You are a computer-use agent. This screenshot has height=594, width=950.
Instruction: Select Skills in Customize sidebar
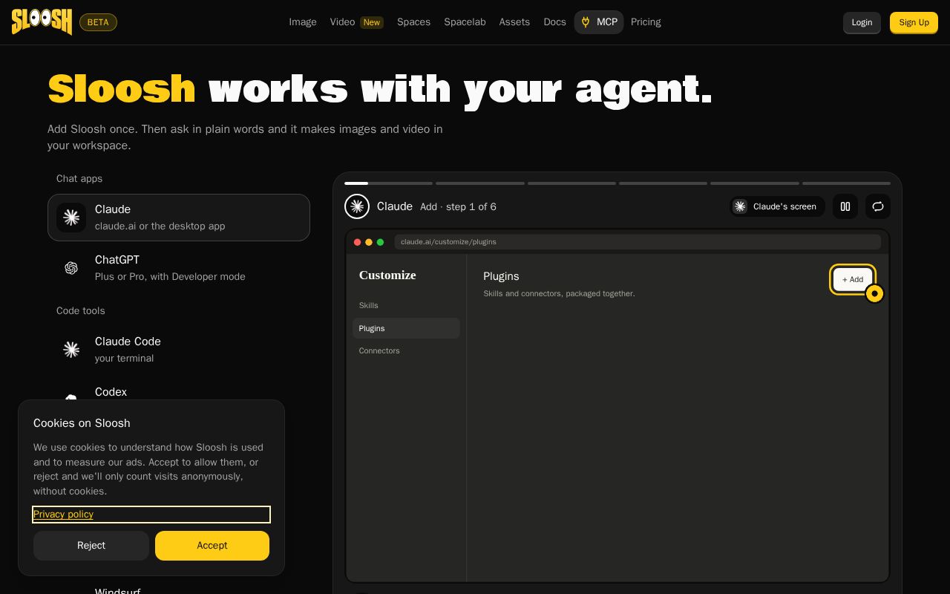point(406,305)
